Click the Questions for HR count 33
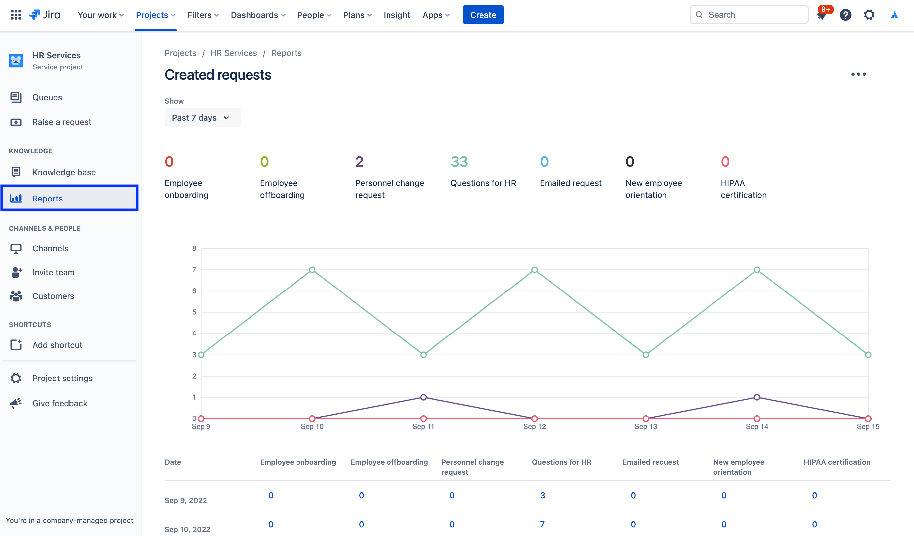 [459, 161]
